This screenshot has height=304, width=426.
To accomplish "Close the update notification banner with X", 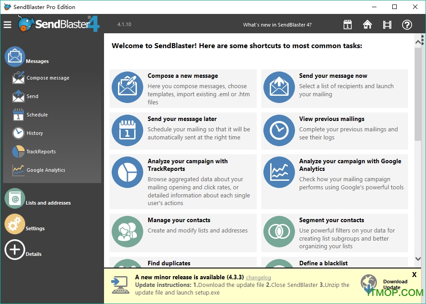I will [x=414, y=274].
